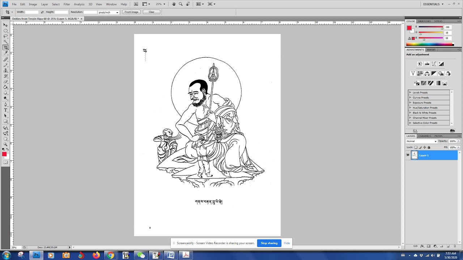Swap width and height values
The width and height of the screenshot is (463, 260).
coord(42,12)
